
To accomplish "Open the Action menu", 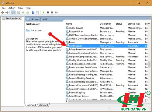I will pyautogui.click(x=12, y=8).
